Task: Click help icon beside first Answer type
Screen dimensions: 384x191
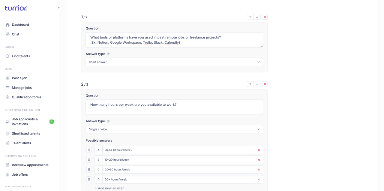Action: 108,54
